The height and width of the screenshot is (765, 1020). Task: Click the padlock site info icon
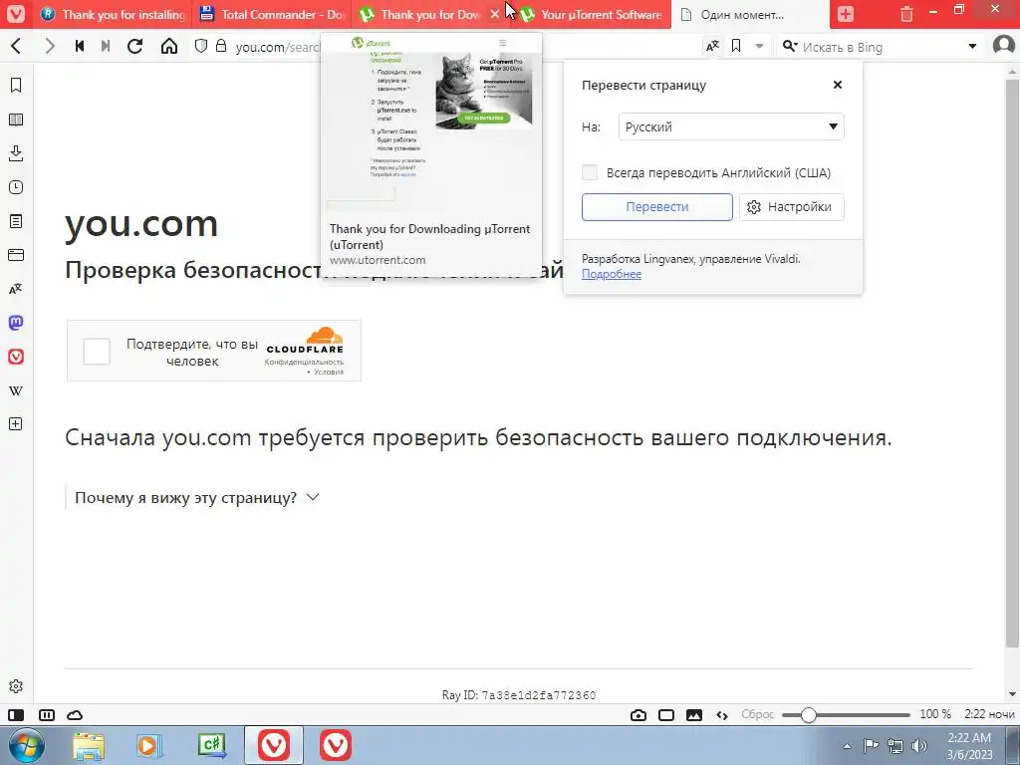(x=221, y=46)
